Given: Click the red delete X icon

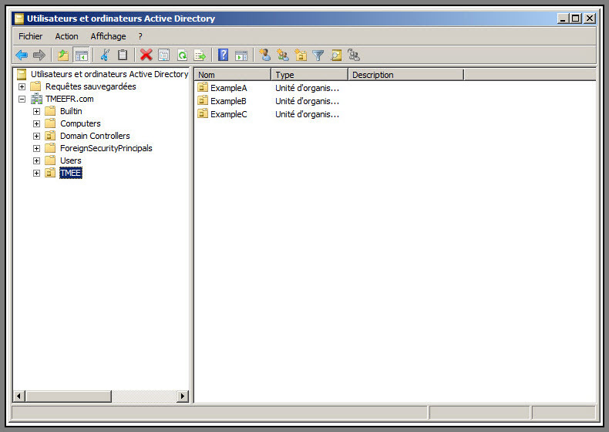Looking at the screenshot, I should (x=146, y=55).
